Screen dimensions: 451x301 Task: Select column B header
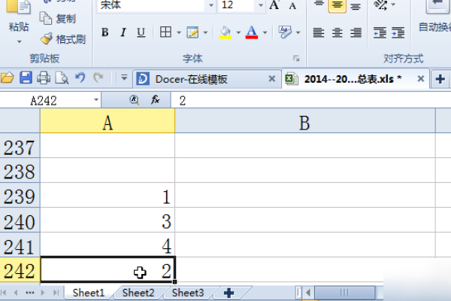(305, 121)
